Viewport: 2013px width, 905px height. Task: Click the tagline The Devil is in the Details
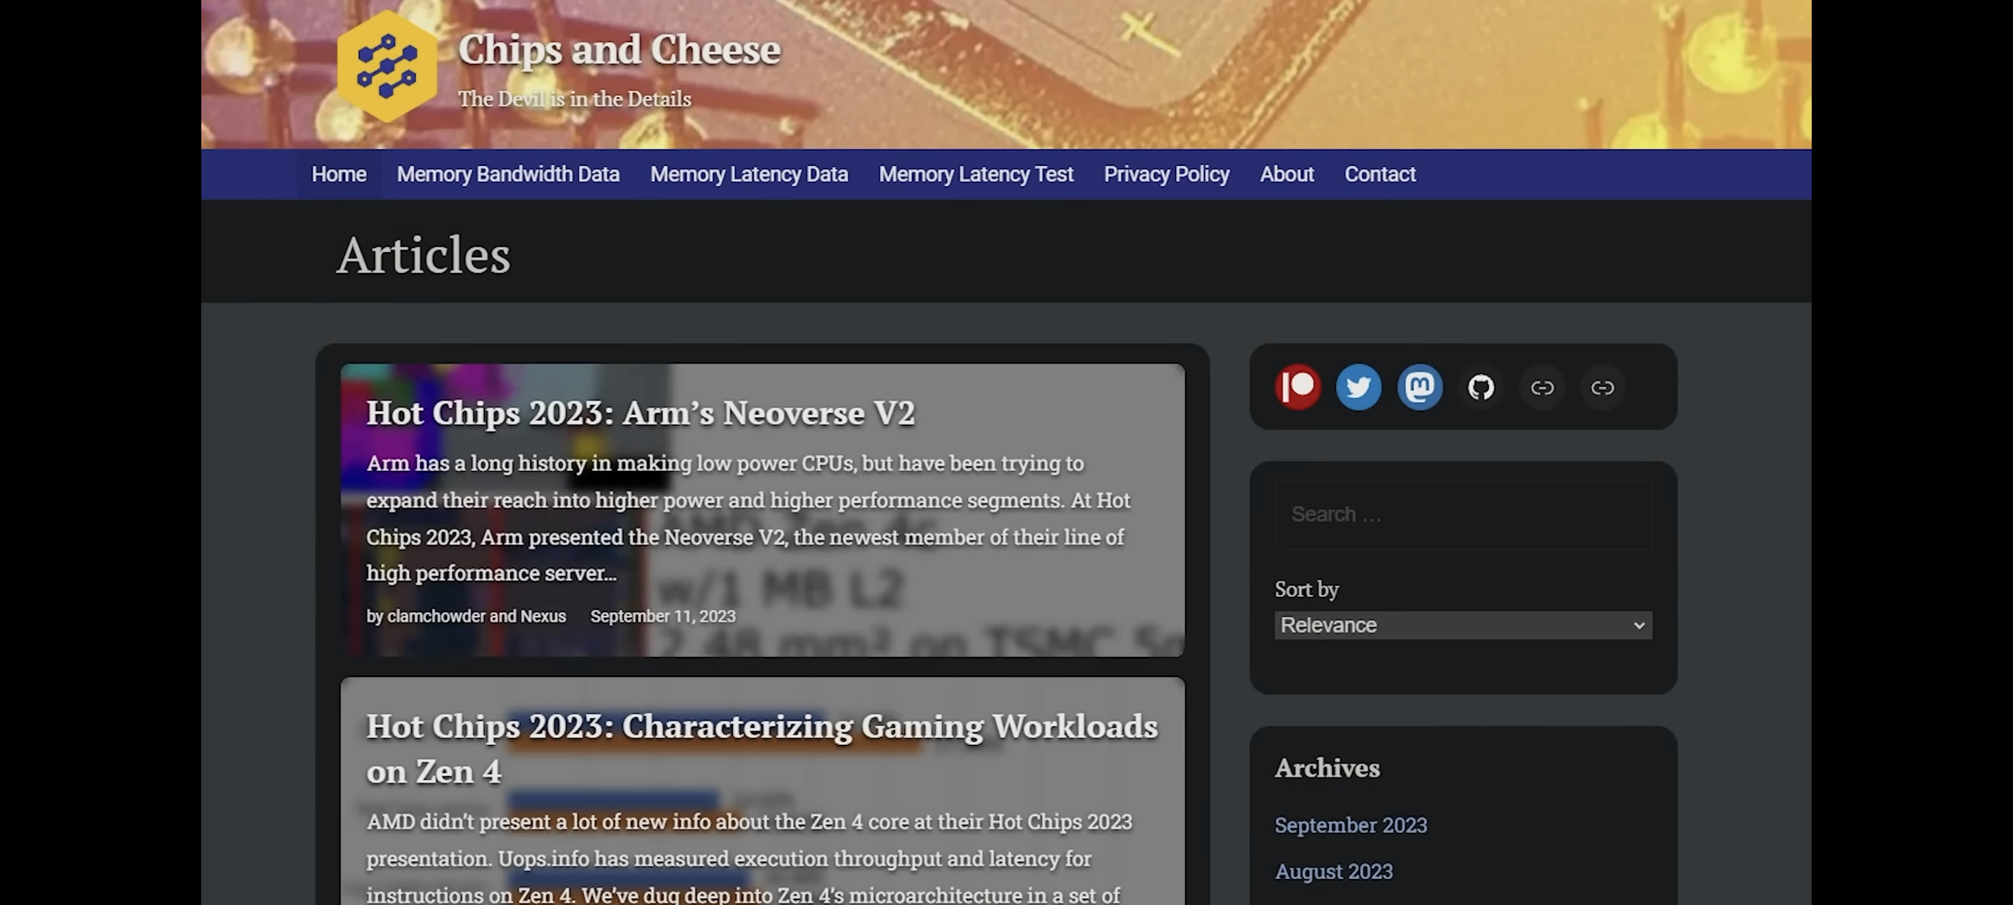[575, 99]
